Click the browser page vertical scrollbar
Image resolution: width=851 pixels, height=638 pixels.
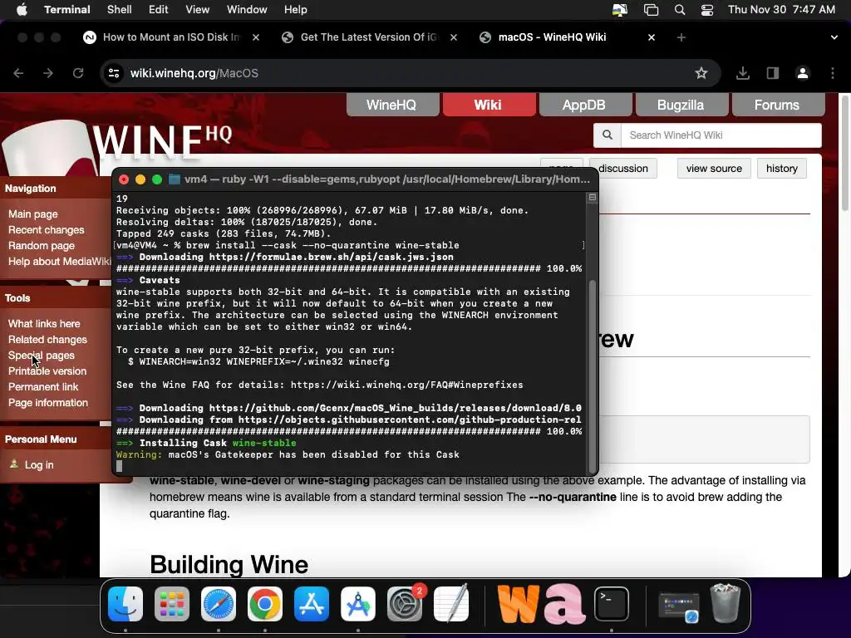844,155
